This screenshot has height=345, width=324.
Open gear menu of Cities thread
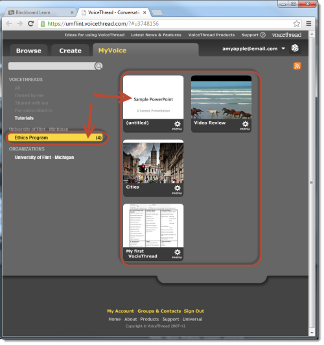click(x=177, y=189)
